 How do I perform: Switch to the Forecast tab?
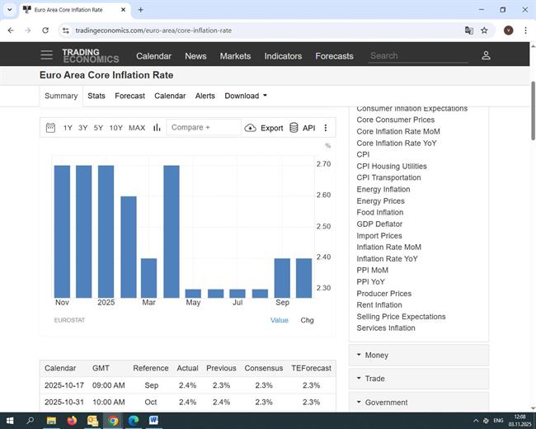point(129,96)
